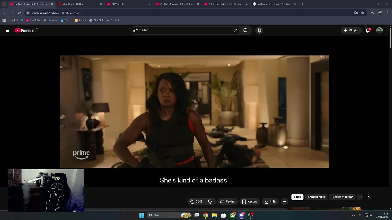Screen dimensions: 392x220
Task: Go back in browser history
Action: point(4,13)
